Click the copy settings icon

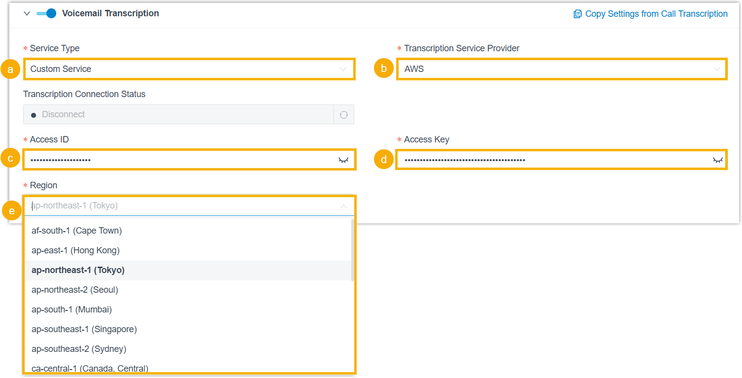pos(578,14)
